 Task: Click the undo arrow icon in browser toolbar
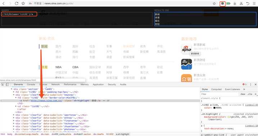point(248,4)
